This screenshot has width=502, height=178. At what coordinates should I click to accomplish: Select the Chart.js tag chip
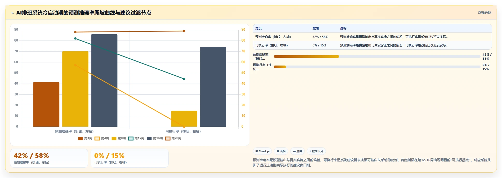coord(263,151)
